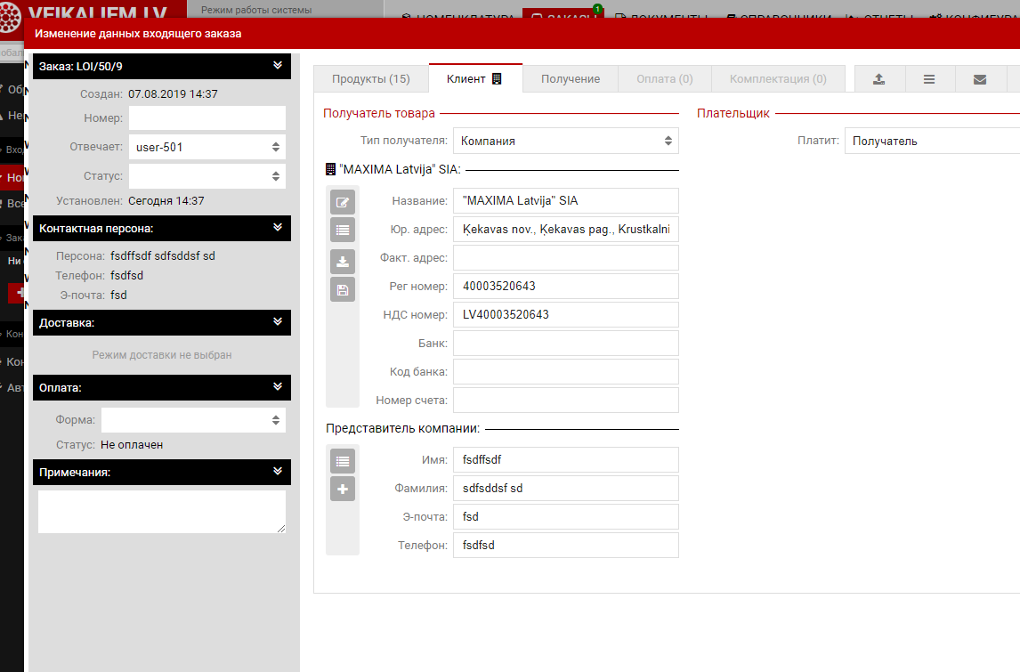Click the company download arrow icon
This screenshot has width=1020, height=672.
[x=343, y=261]
